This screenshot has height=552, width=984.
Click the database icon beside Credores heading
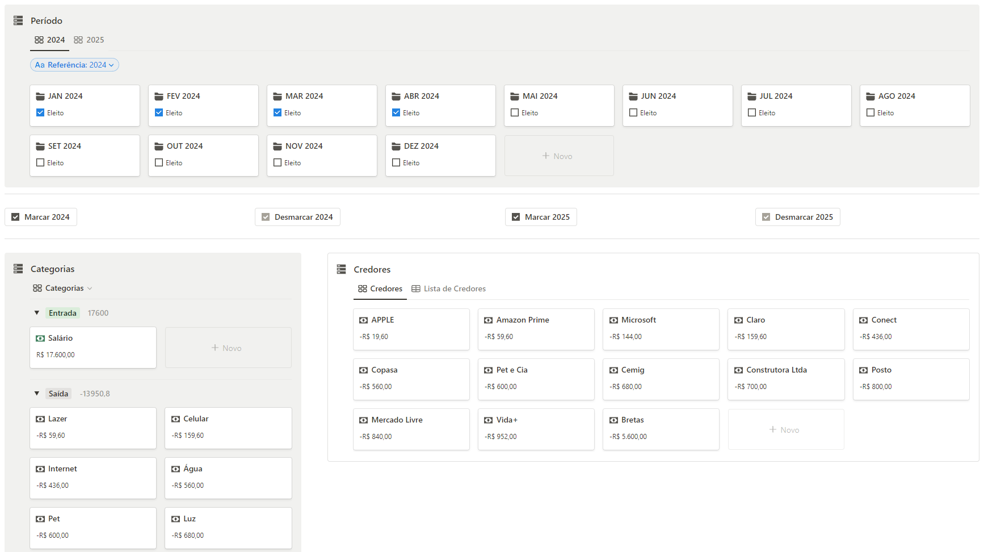(341, 269)
